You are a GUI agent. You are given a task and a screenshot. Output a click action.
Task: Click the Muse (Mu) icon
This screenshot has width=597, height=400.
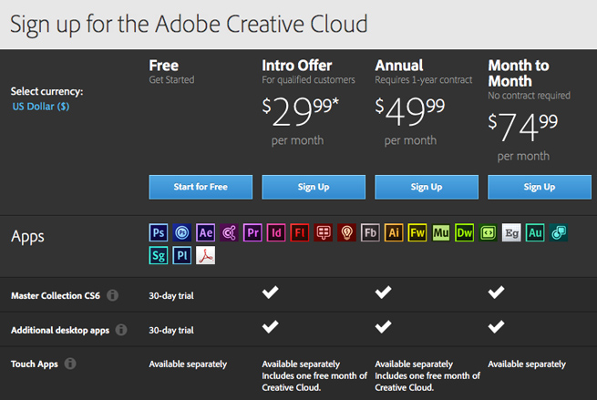point(441,232)
